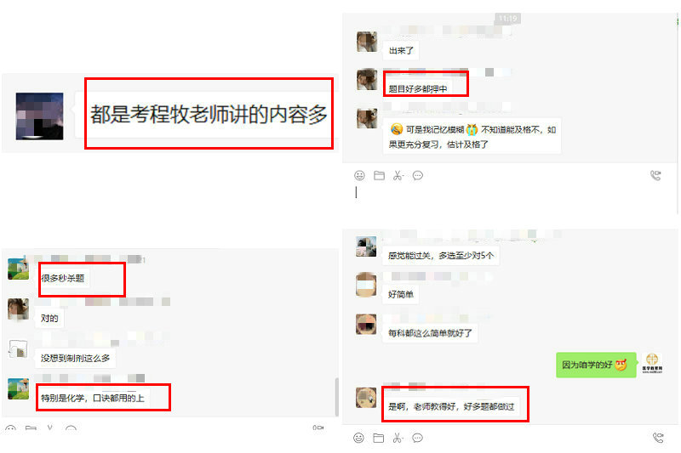Open emoji picker beneath '好多题都做过' message

[x=358, y=438]
